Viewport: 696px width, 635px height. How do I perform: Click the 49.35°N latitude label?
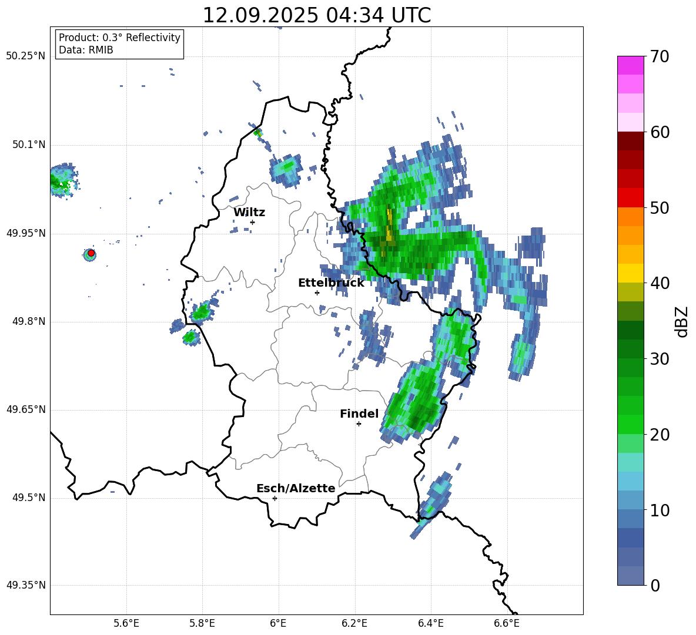26,585
